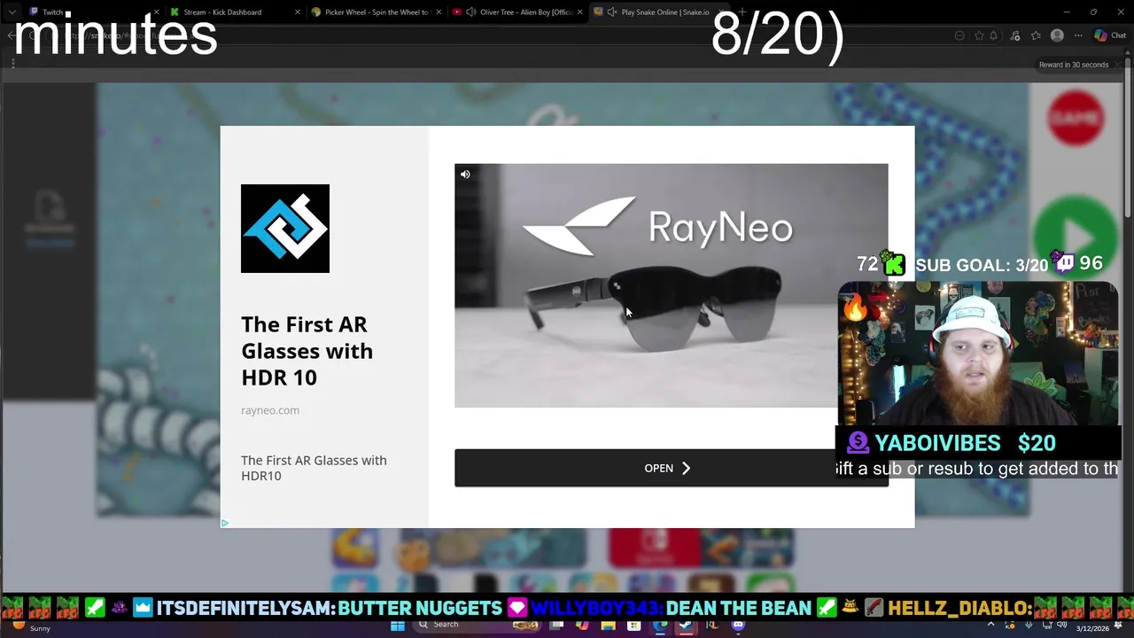The width and height of the screenshot is (1134, 638).
Task: Close the Kick Dashboard tab
Action: click(298, 12)
